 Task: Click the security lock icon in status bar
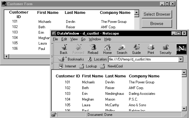(x=54, y=115)
